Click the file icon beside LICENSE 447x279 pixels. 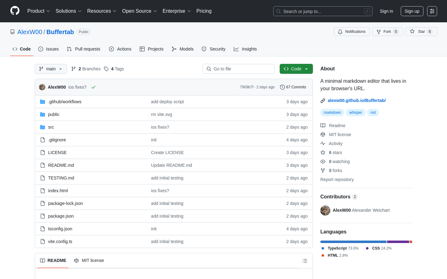coord(43,153)
